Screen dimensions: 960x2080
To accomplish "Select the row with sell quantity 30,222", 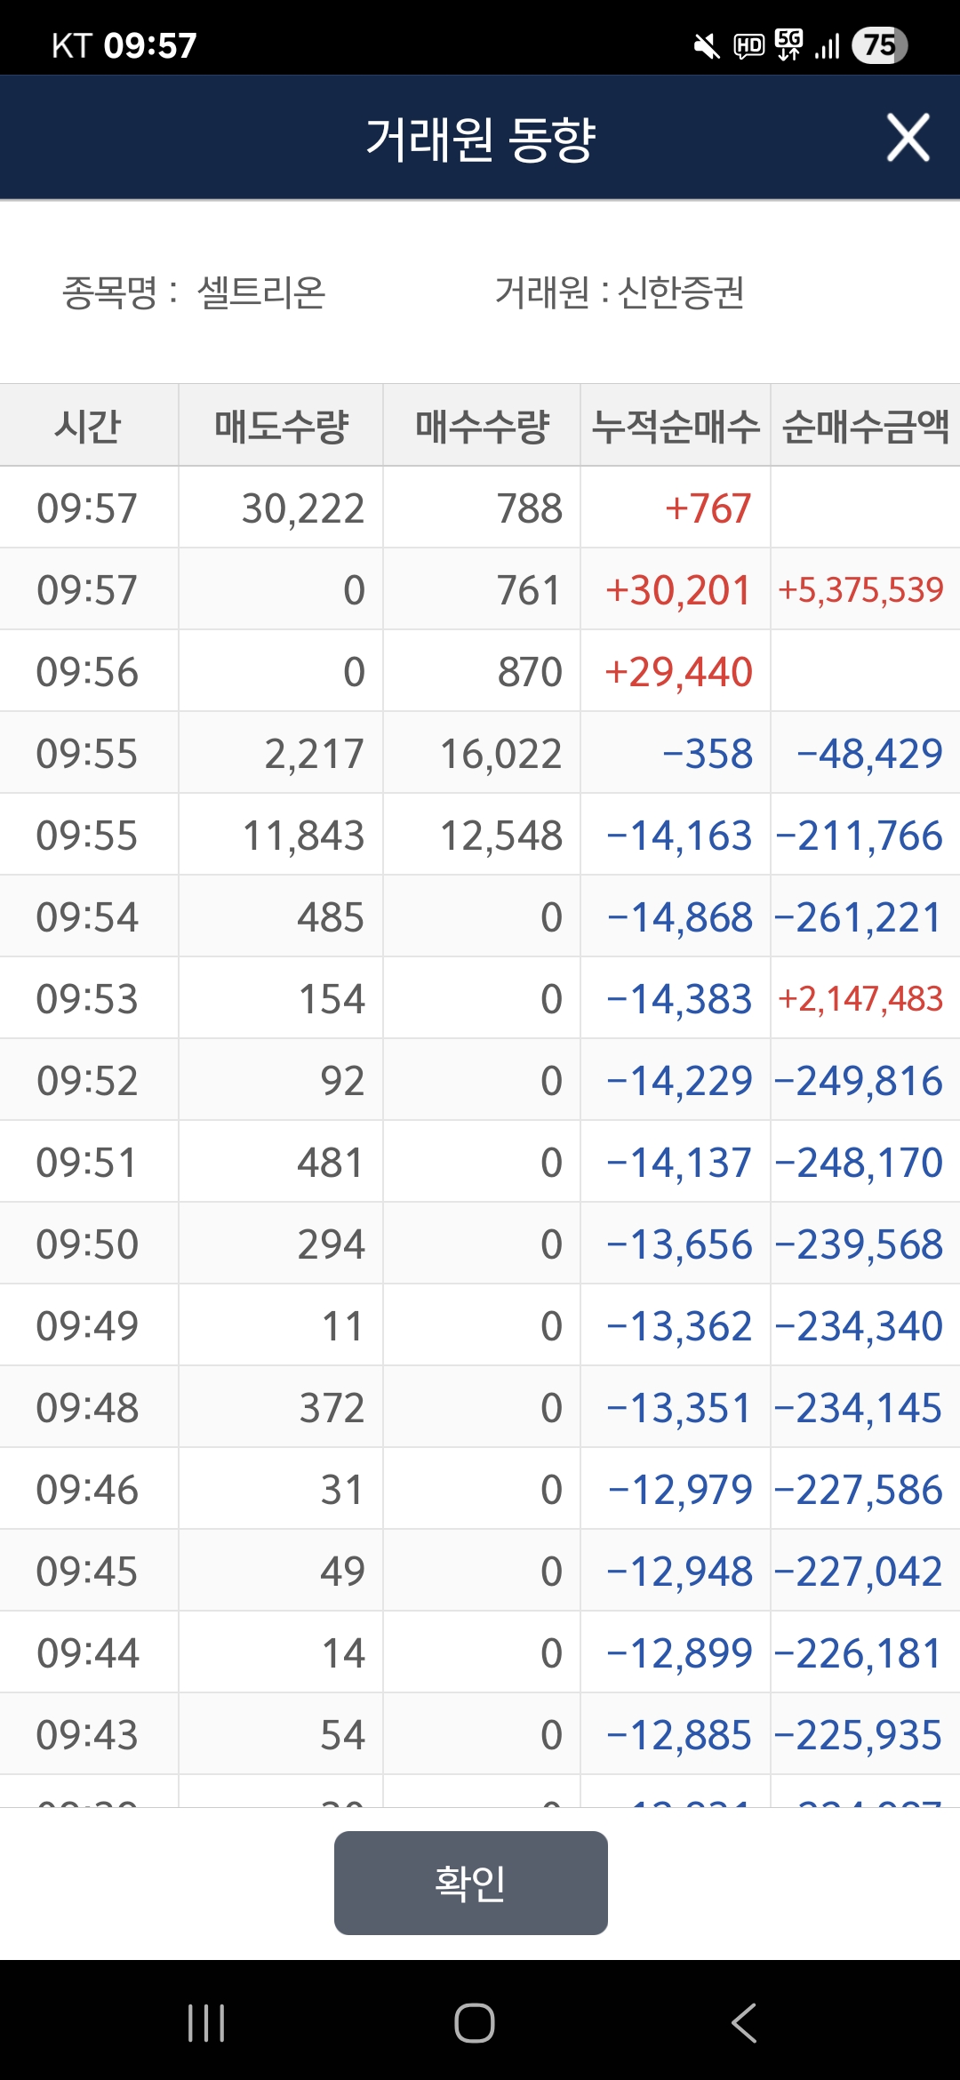I will coord(480,508).
